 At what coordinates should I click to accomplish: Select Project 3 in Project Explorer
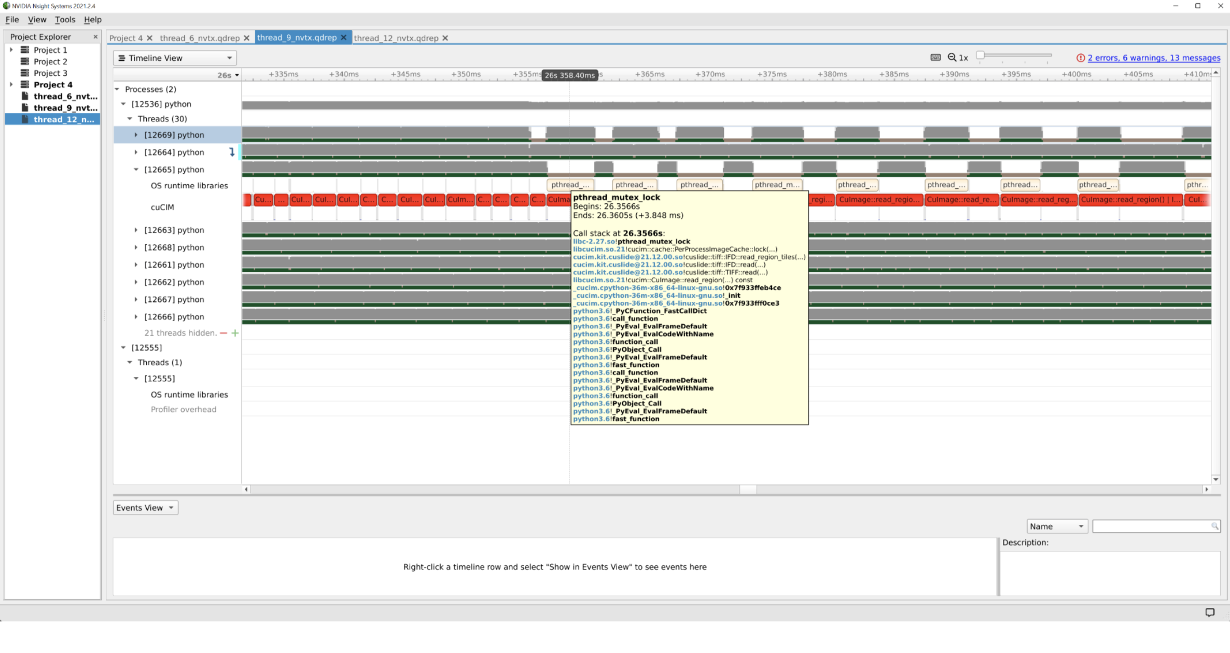click(50, 73)
